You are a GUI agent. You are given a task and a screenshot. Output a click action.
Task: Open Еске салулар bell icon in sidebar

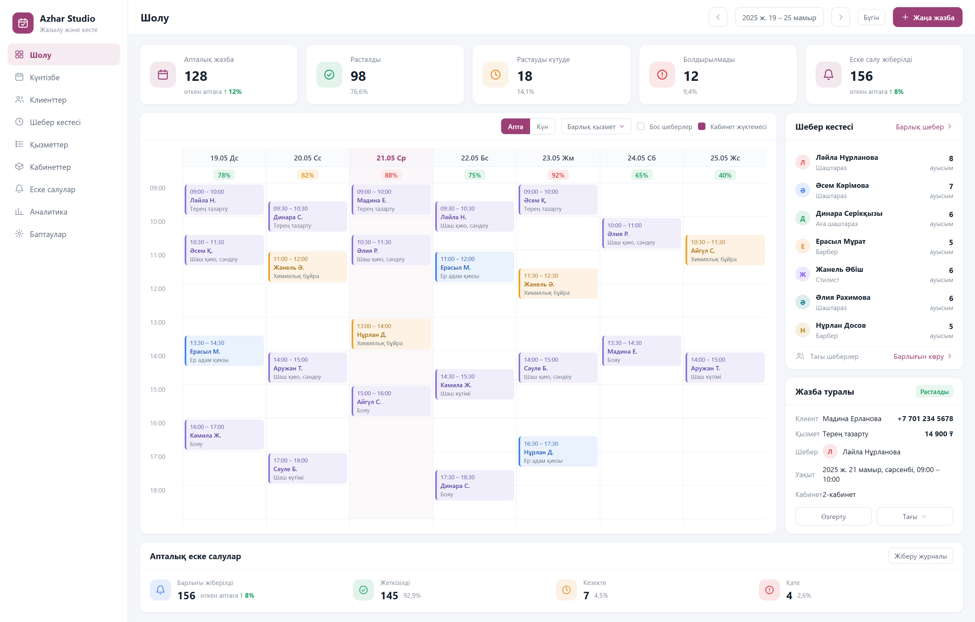click(x=19, y=189)
